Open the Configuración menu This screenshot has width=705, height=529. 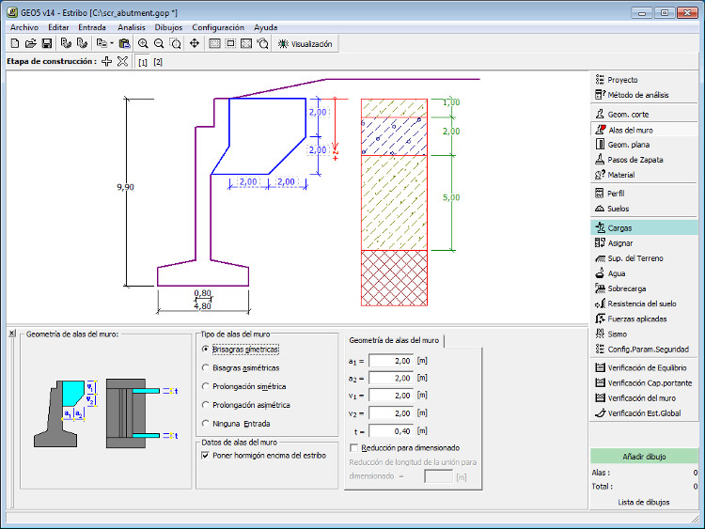218,27
